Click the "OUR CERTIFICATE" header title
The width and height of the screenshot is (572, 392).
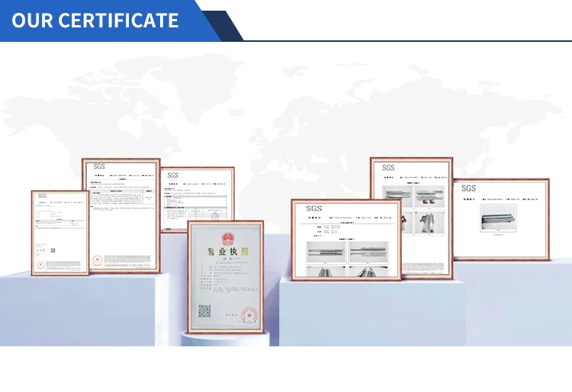(x=95, y=21)
